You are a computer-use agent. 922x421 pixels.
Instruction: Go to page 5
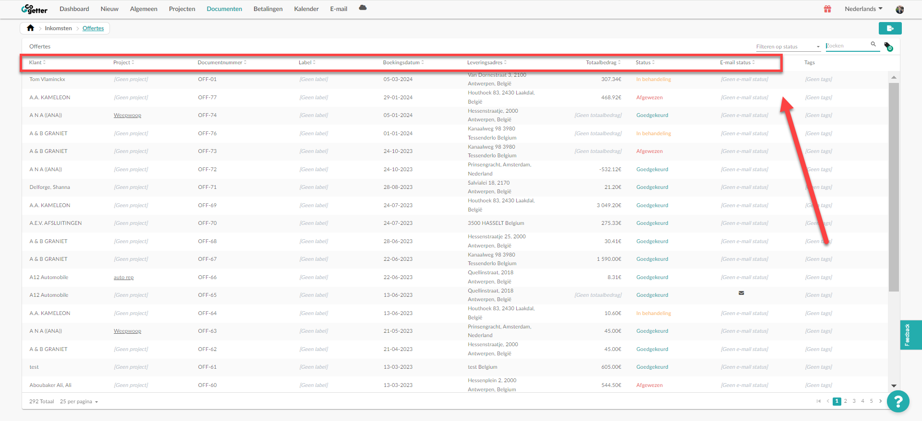pos(872,401)
